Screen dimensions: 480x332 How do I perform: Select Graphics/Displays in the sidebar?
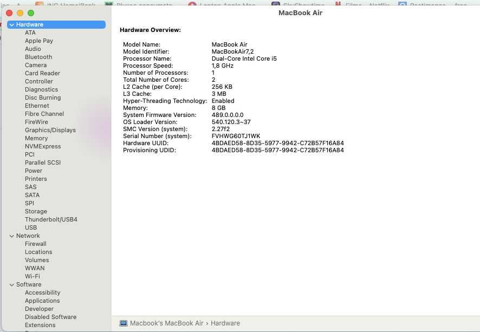(x=50, y=130)
